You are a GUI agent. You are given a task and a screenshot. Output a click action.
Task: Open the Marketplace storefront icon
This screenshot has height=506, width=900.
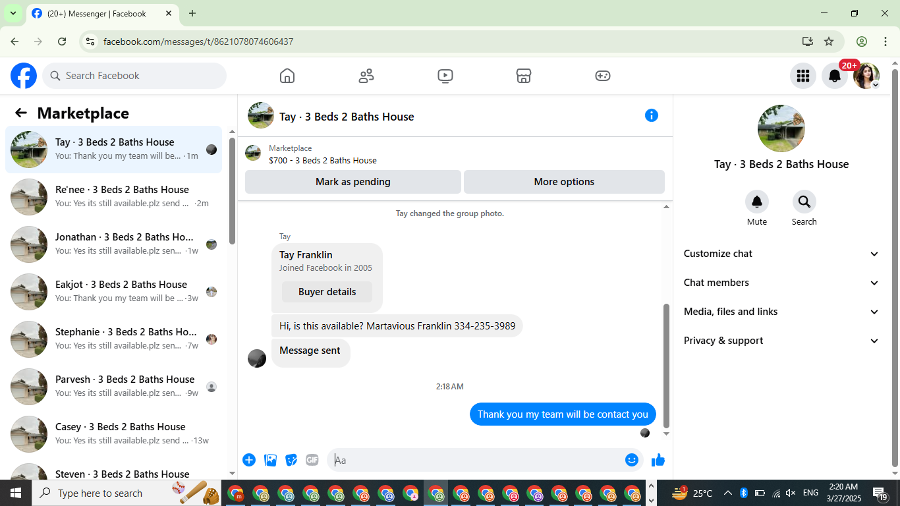tap(524, 76)
